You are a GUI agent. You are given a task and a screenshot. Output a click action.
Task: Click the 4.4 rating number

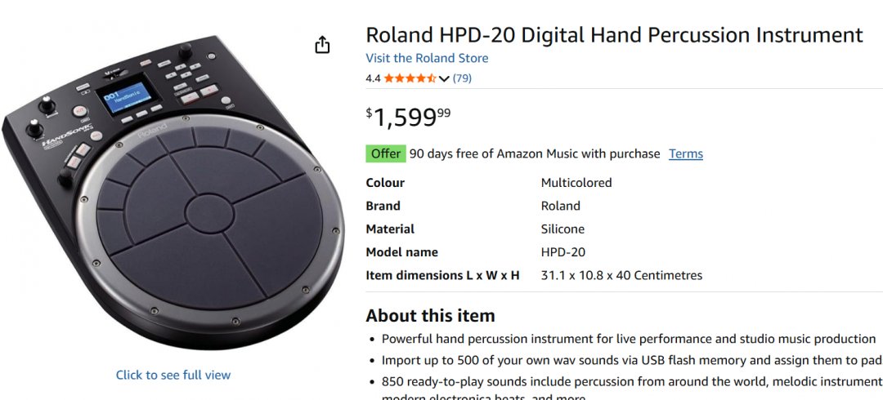coord(373,78)
